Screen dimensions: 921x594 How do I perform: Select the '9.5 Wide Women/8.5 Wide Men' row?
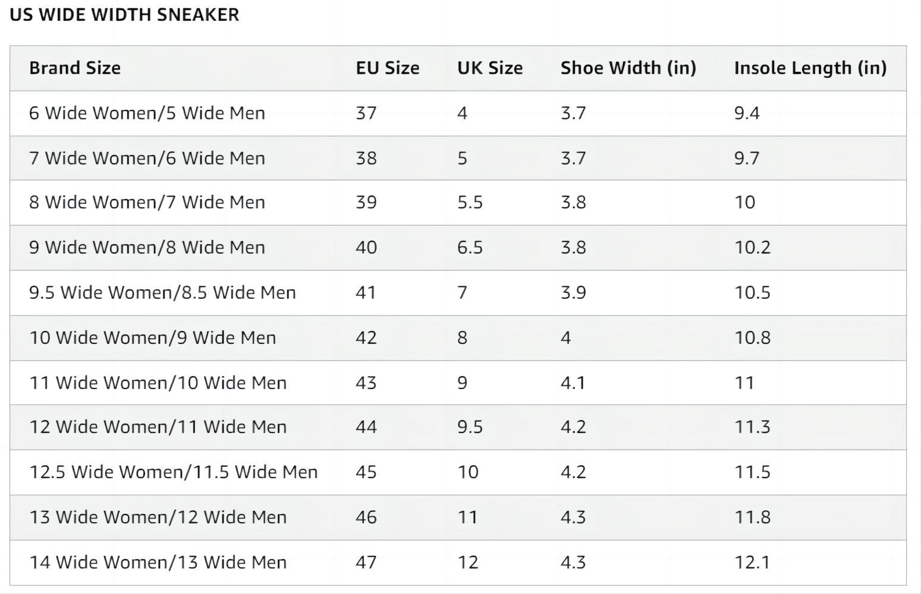point(162,293)
